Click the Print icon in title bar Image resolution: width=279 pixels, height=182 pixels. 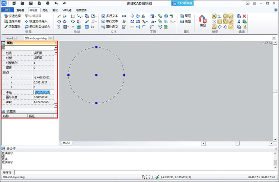(48, 3)
